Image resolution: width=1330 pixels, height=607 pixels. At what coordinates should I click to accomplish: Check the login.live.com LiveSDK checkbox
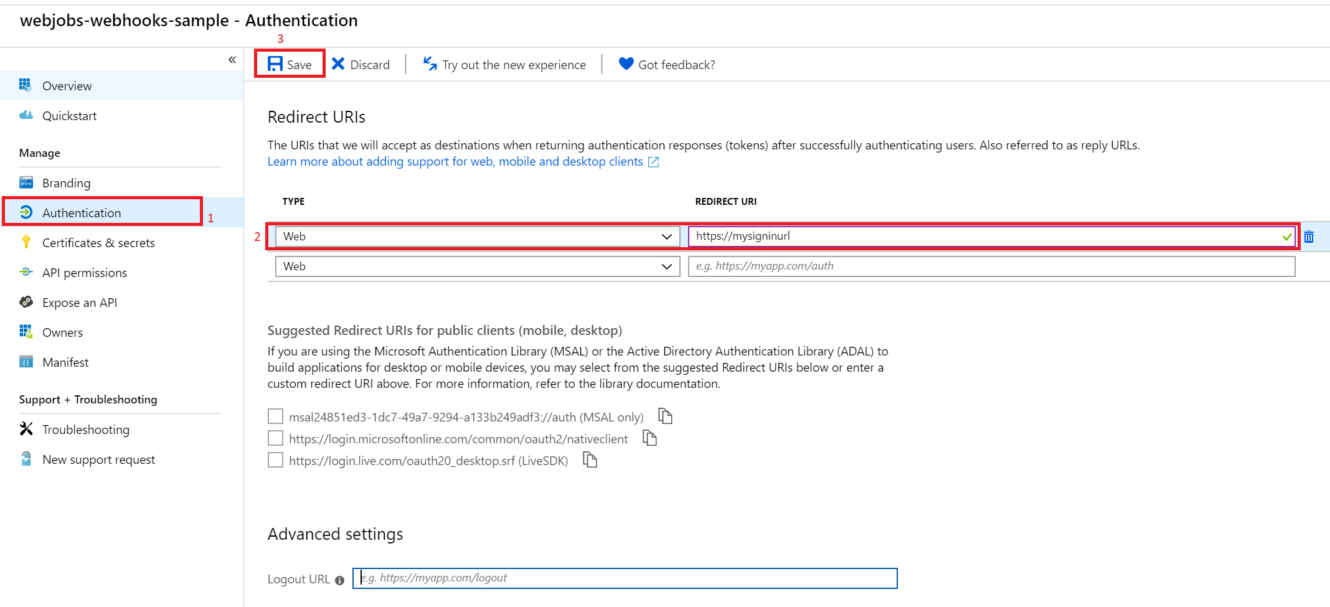coord(275,460)
